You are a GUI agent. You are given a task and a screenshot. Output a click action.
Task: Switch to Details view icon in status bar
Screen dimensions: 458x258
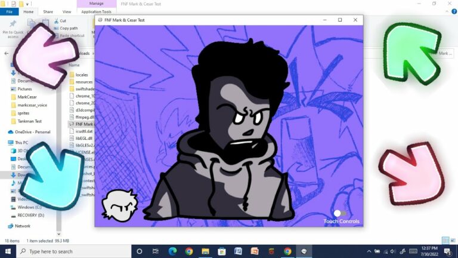[x=445, y=241]
